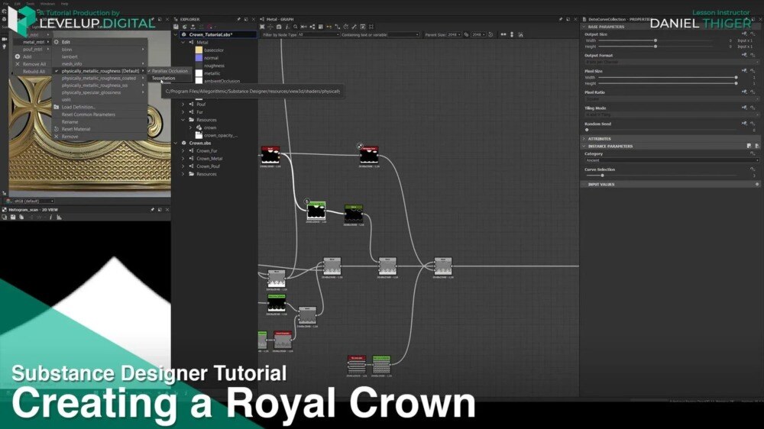Viewport: 764px width, 429px height.
Task: Open the blinn shader submenu
Action: [x=100, y=49]
